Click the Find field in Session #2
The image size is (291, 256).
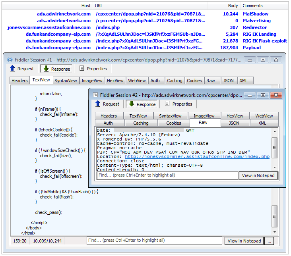(167, 175)
